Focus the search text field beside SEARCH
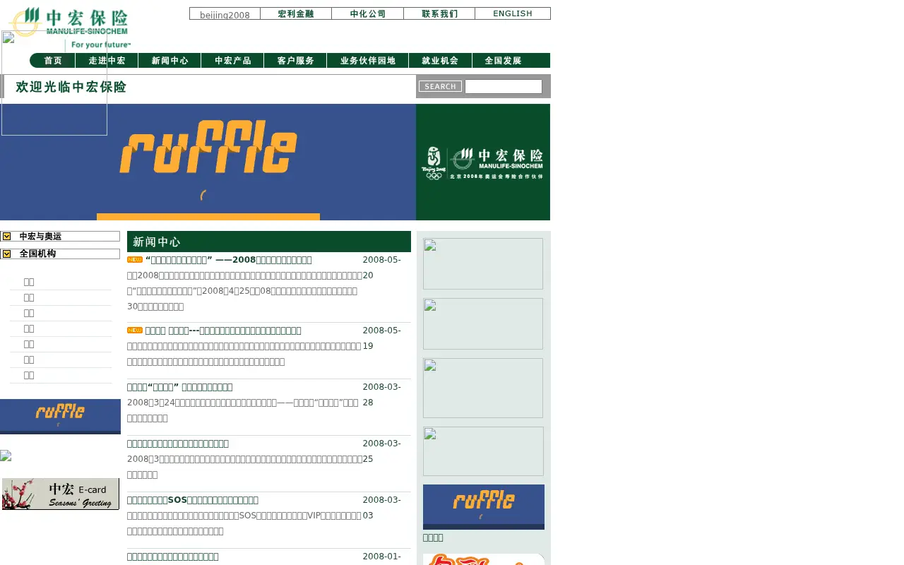Image resolution: width=904 pixels, height=565 pixels. (x=504, y=86)
